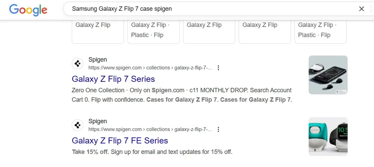The width and height of the screenshot is (374, 167).
Task: Select the fourth product card labeled "Galaxy Z Flip"
Action: [264, 31]
